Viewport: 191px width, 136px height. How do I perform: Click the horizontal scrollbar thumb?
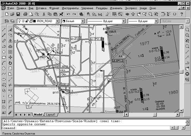(155, 115)
